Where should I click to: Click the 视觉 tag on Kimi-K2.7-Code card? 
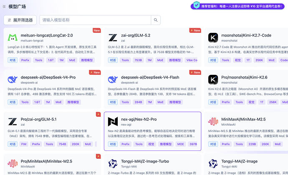[237, 60]
